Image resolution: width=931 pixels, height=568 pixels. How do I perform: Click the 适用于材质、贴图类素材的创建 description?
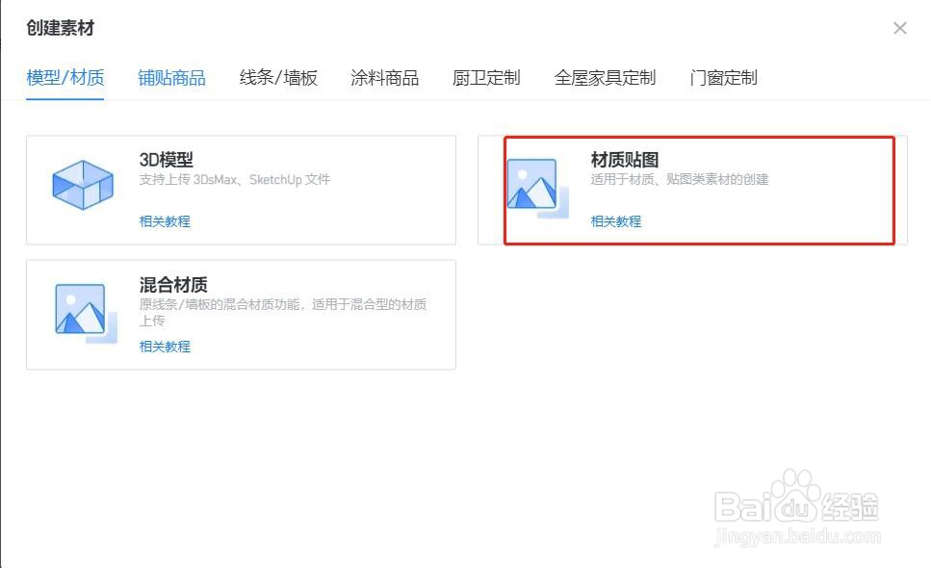(x=680, y=179)
